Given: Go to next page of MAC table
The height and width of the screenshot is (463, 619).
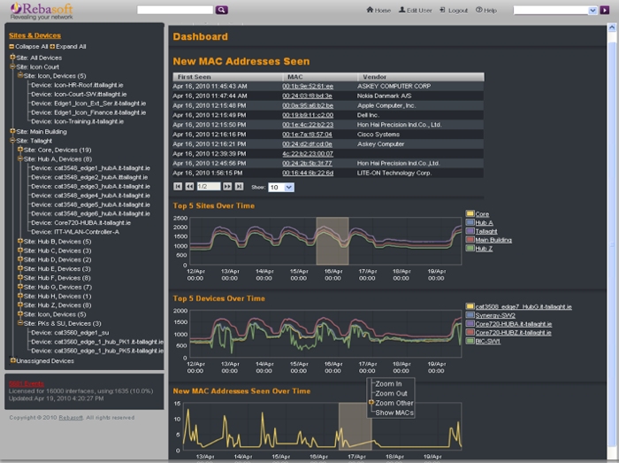Looking at the screenshot, I should (227, 187).
